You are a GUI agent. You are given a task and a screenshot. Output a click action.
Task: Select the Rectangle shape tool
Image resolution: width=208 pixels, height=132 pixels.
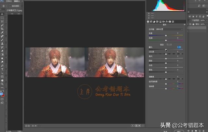[x=2, y=77]
